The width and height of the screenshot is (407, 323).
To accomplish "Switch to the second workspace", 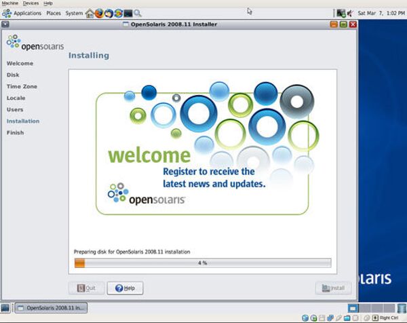I will click(x=365, y=309).
